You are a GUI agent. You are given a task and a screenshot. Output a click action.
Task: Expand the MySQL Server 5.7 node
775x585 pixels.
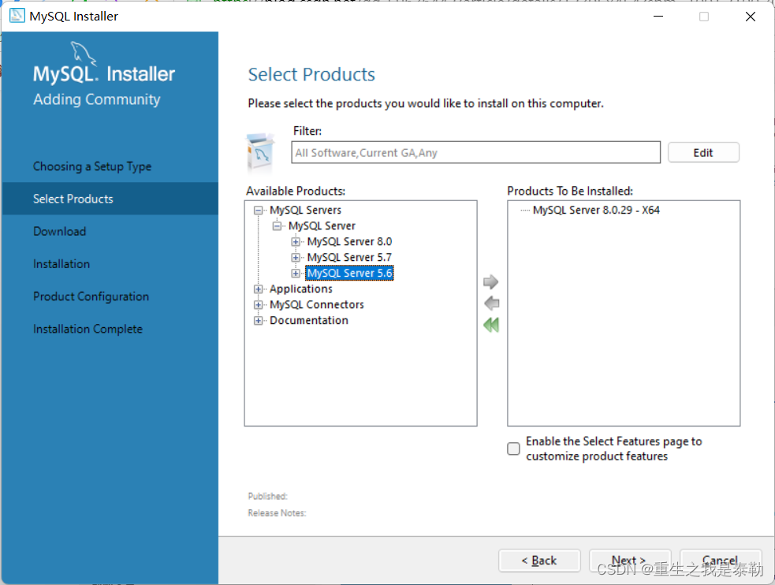(296, 258)
